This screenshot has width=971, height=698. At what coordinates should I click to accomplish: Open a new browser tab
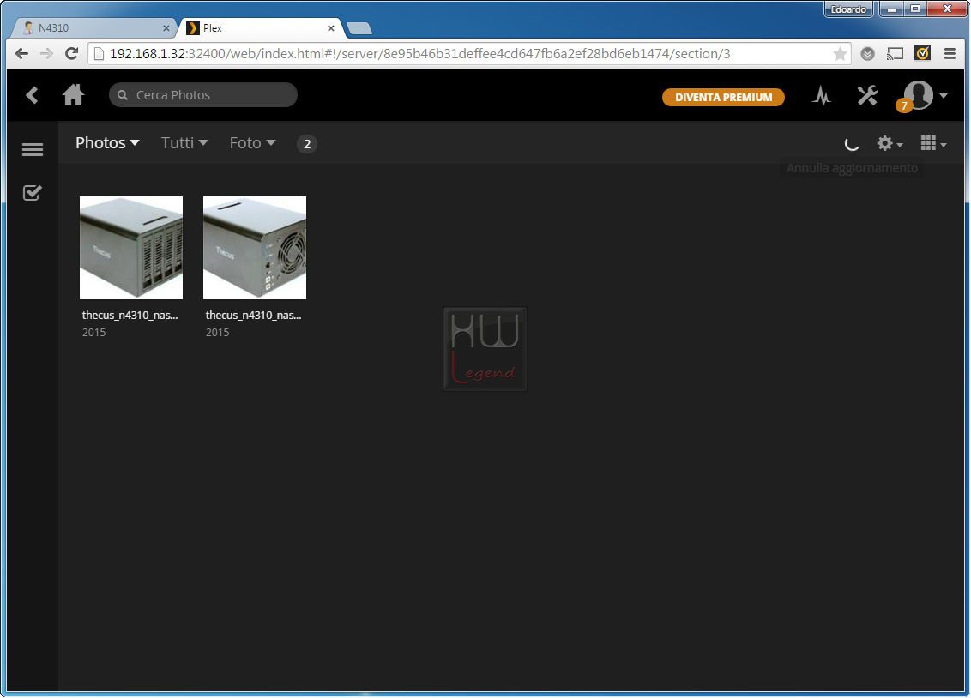point(359,28)
